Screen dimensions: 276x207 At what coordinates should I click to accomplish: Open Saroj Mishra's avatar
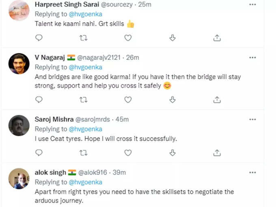pyautogui.click(x=19, y=125)
